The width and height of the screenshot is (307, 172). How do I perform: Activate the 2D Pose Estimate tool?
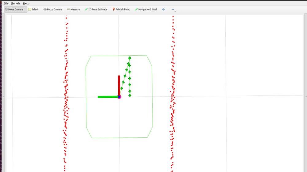point(96,9)
